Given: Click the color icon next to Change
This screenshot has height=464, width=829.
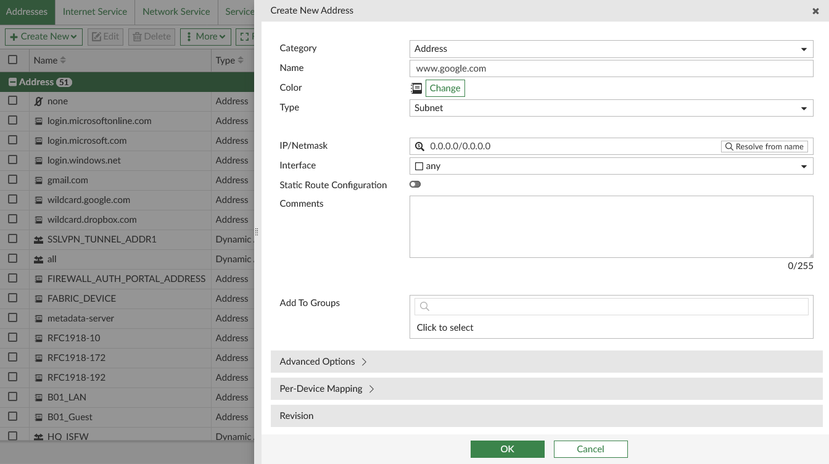Looking at the screenshot, I should pos(416,88).
